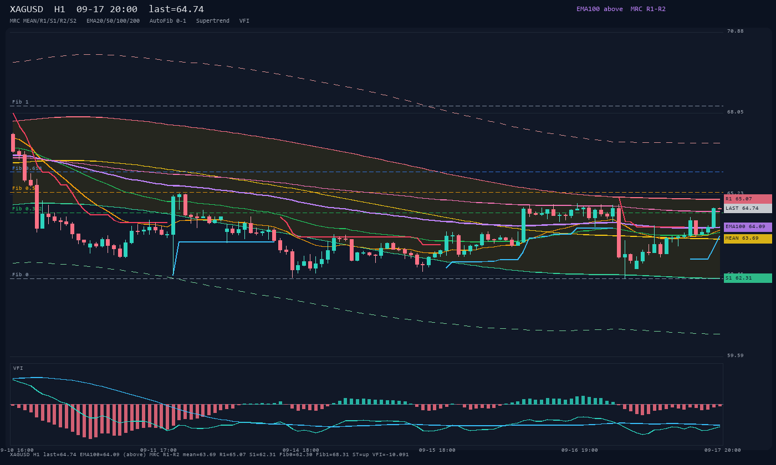Click the 09-11 17:00 time axis label
776x465 pixels.
pyautogui.click(x=159, y=450)
